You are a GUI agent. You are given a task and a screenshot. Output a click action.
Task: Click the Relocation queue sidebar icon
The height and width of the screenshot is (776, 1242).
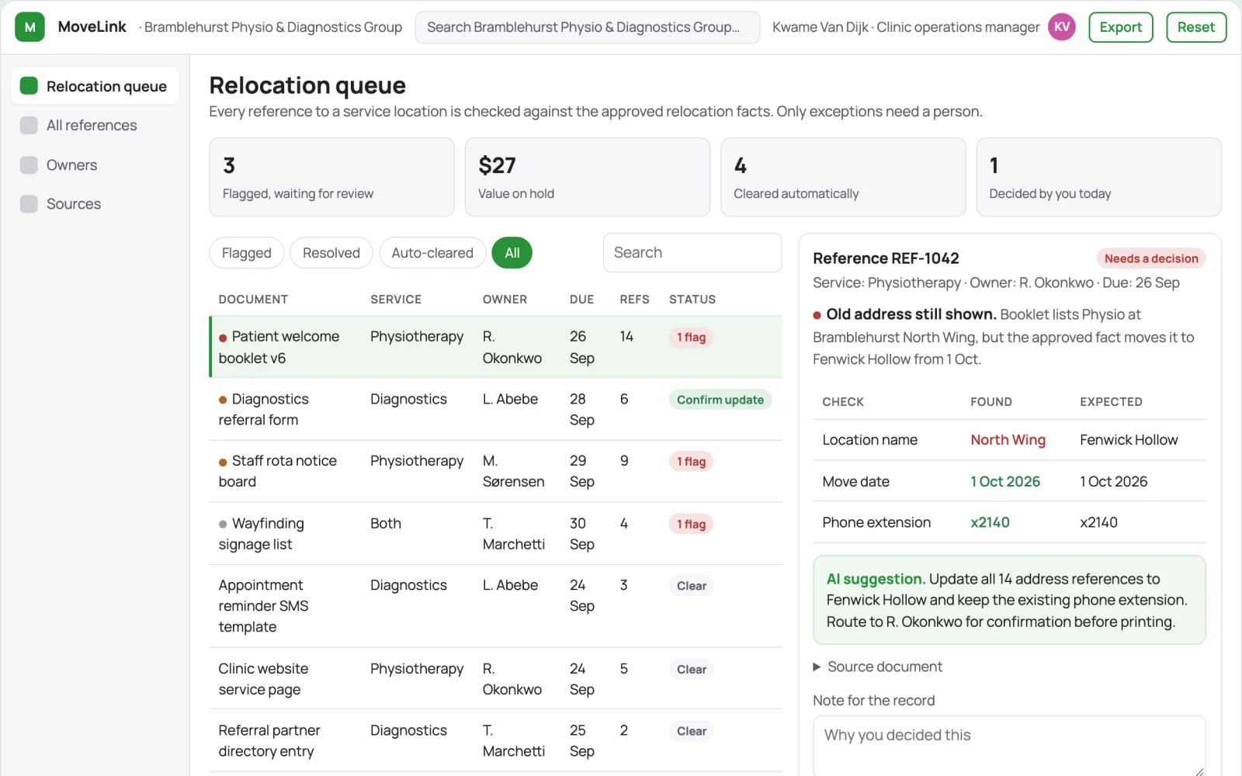pos(29,85)
